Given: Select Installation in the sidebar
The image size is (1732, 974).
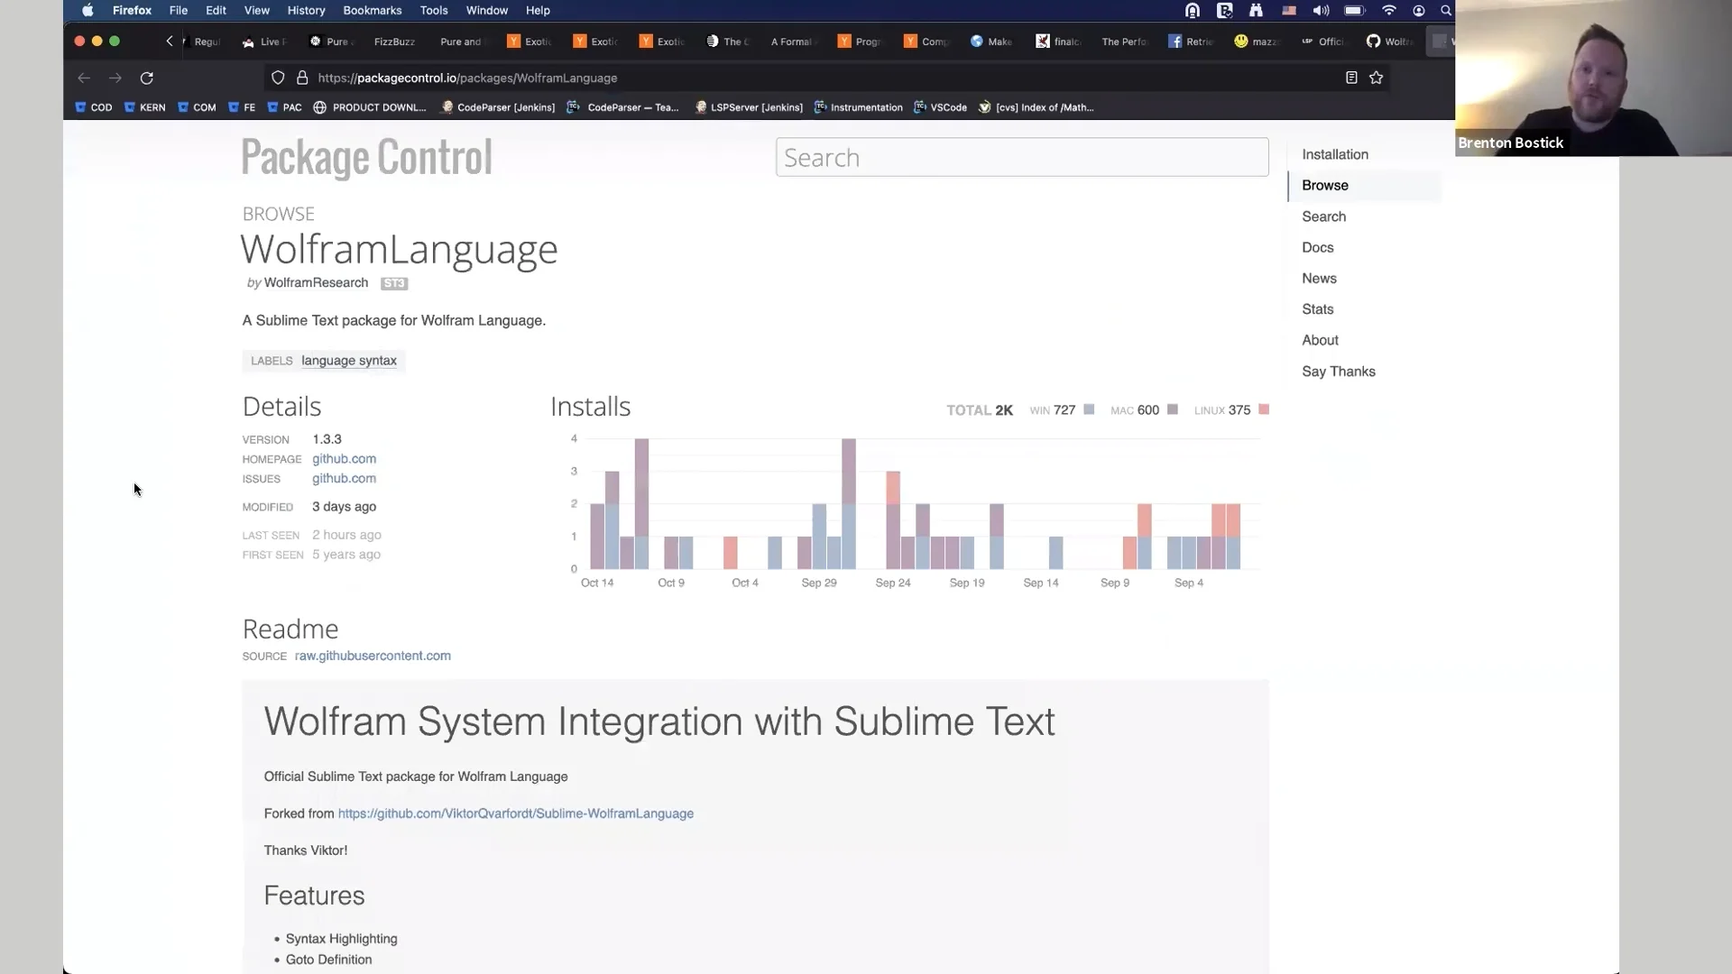Looking at the screenshot, I should click(x=1334, y=154).
